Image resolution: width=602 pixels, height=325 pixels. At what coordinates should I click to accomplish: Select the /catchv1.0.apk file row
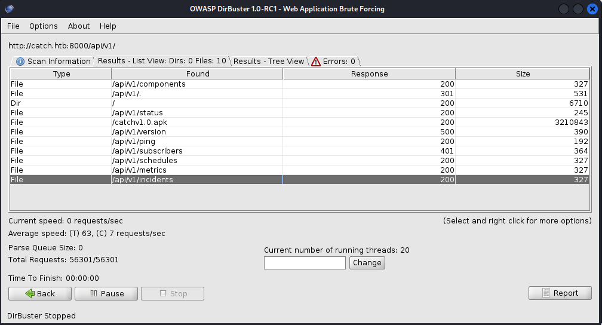coord(299,122)
